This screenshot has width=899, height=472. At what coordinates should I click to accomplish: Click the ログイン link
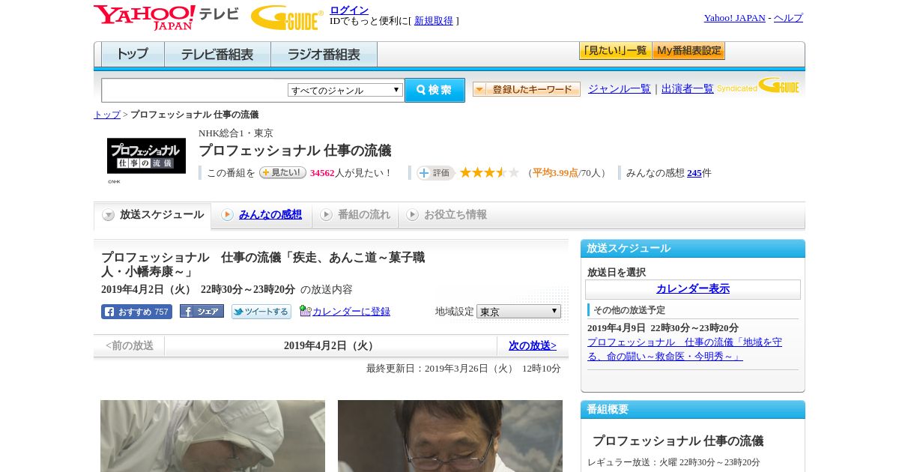pos(349,10)
